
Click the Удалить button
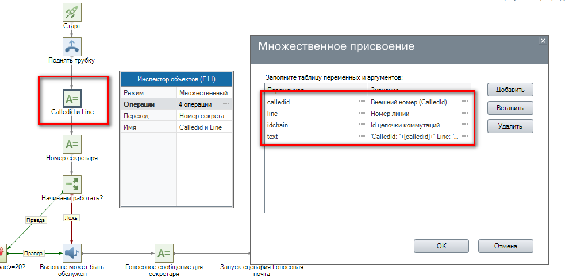(x=510, y=126)
